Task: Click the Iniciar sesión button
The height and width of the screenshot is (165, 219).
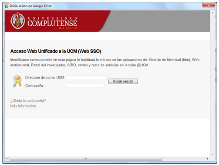Action: pyautogui.click(x=123, y=81)
